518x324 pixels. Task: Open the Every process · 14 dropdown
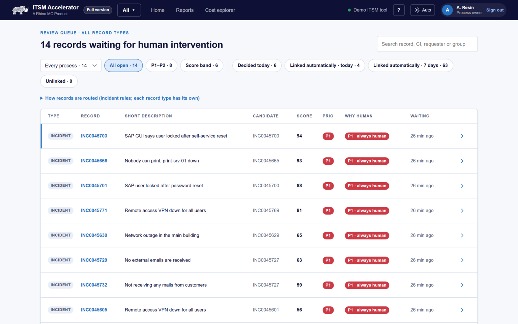pyautogui.click(x=71, y=65)
